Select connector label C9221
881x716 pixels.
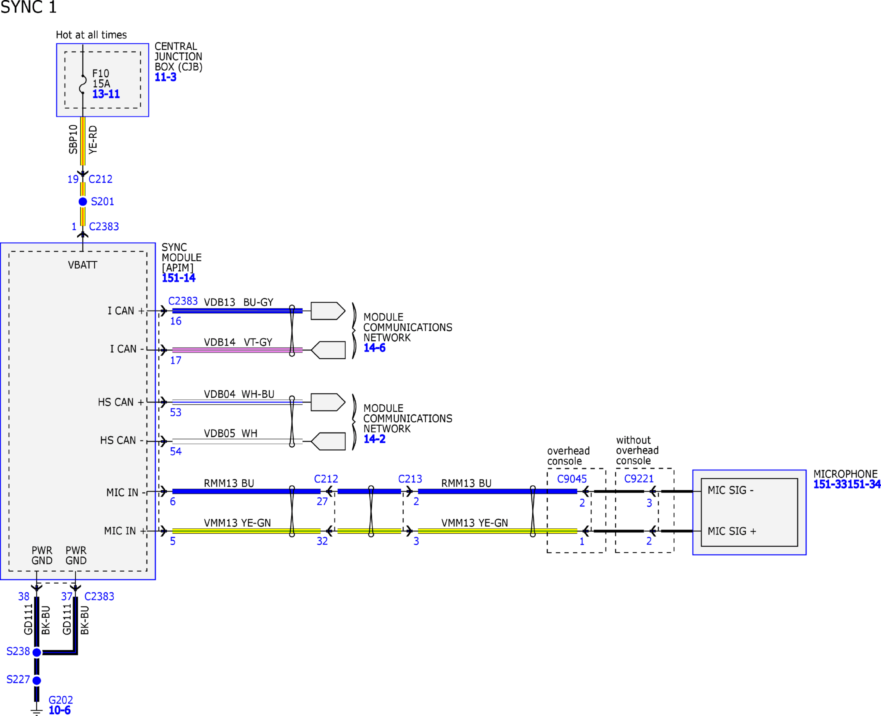pos(639,479)
